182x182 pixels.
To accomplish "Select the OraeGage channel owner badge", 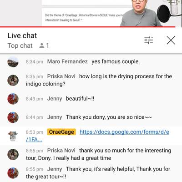I will point(61,132).
